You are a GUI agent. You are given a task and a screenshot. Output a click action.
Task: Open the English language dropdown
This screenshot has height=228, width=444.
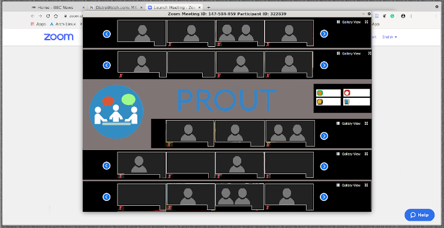pyautogui.click(x=389, y=37)
